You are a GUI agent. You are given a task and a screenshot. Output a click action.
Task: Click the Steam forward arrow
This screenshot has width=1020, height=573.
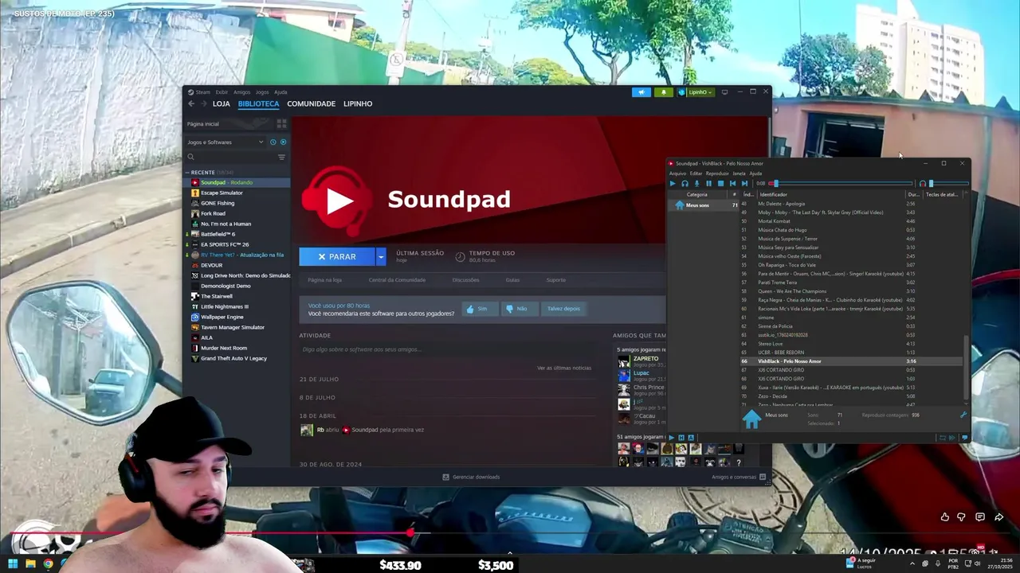click(x=203, y=103)
